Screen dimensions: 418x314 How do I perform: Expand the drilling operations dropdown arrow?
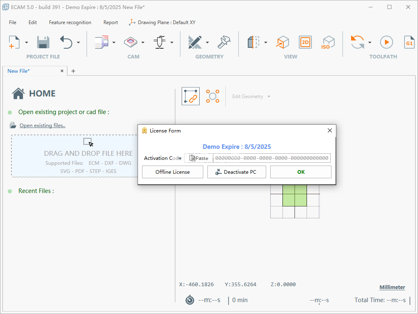[x=172, y=43]
